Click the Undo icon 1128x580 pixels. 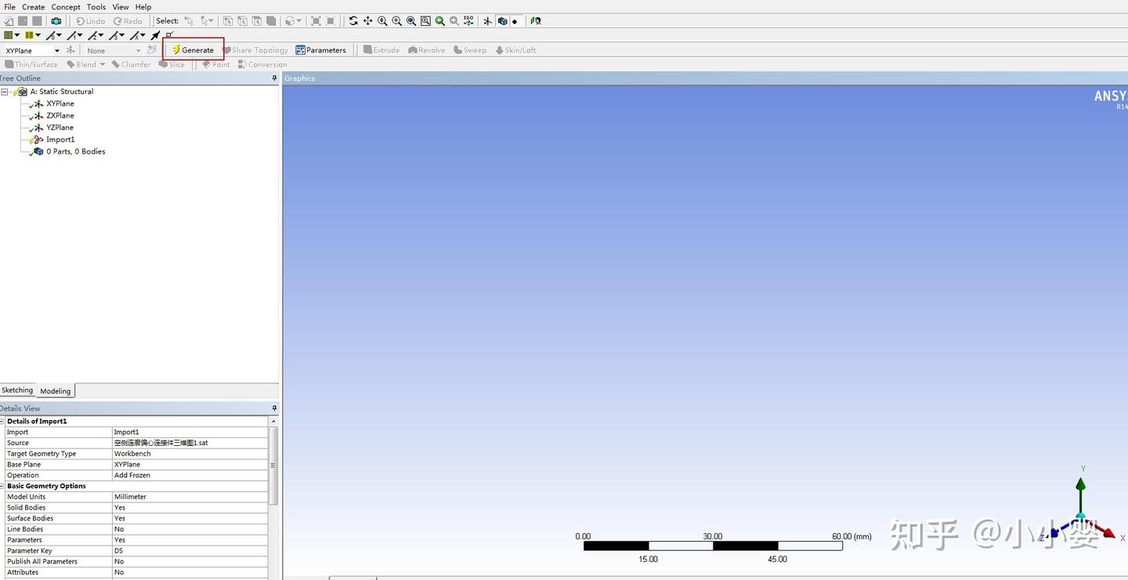[x=90, y=20]
